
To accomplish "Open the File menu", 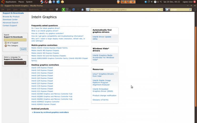I will (3, 9).
